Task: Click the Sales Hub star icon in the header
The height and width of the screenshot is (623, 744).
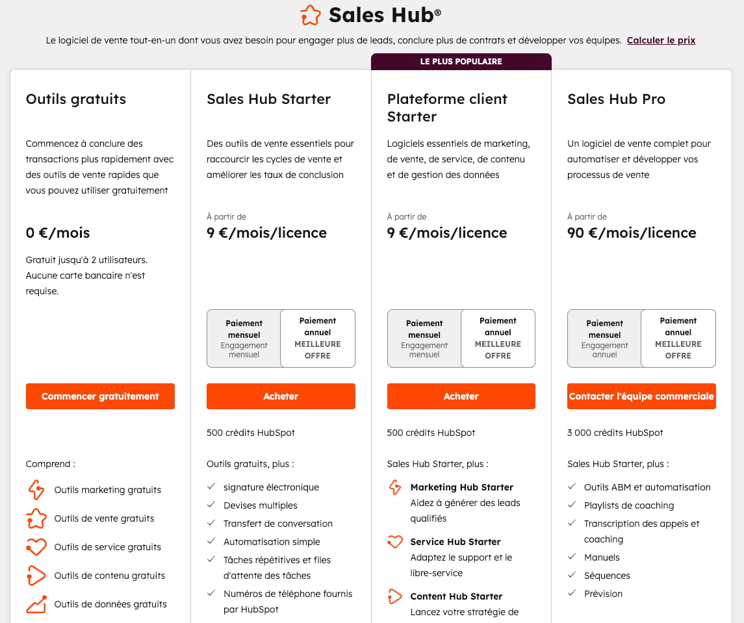Action: 311,15
